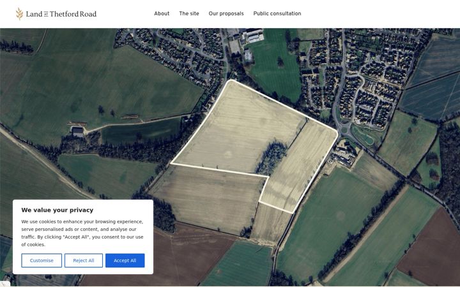The image size is (460, 287).
Task: Click the aerial site map image
Action: click(230, 157)
